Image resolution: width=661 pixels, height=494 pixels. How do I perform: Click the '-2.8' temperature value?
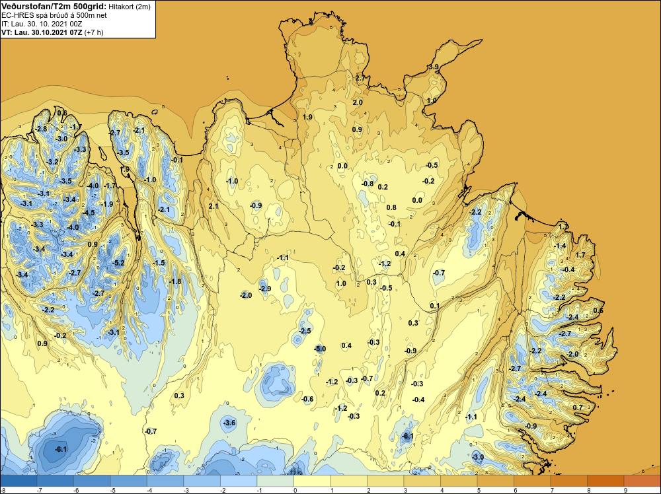[x=41, y=129]
